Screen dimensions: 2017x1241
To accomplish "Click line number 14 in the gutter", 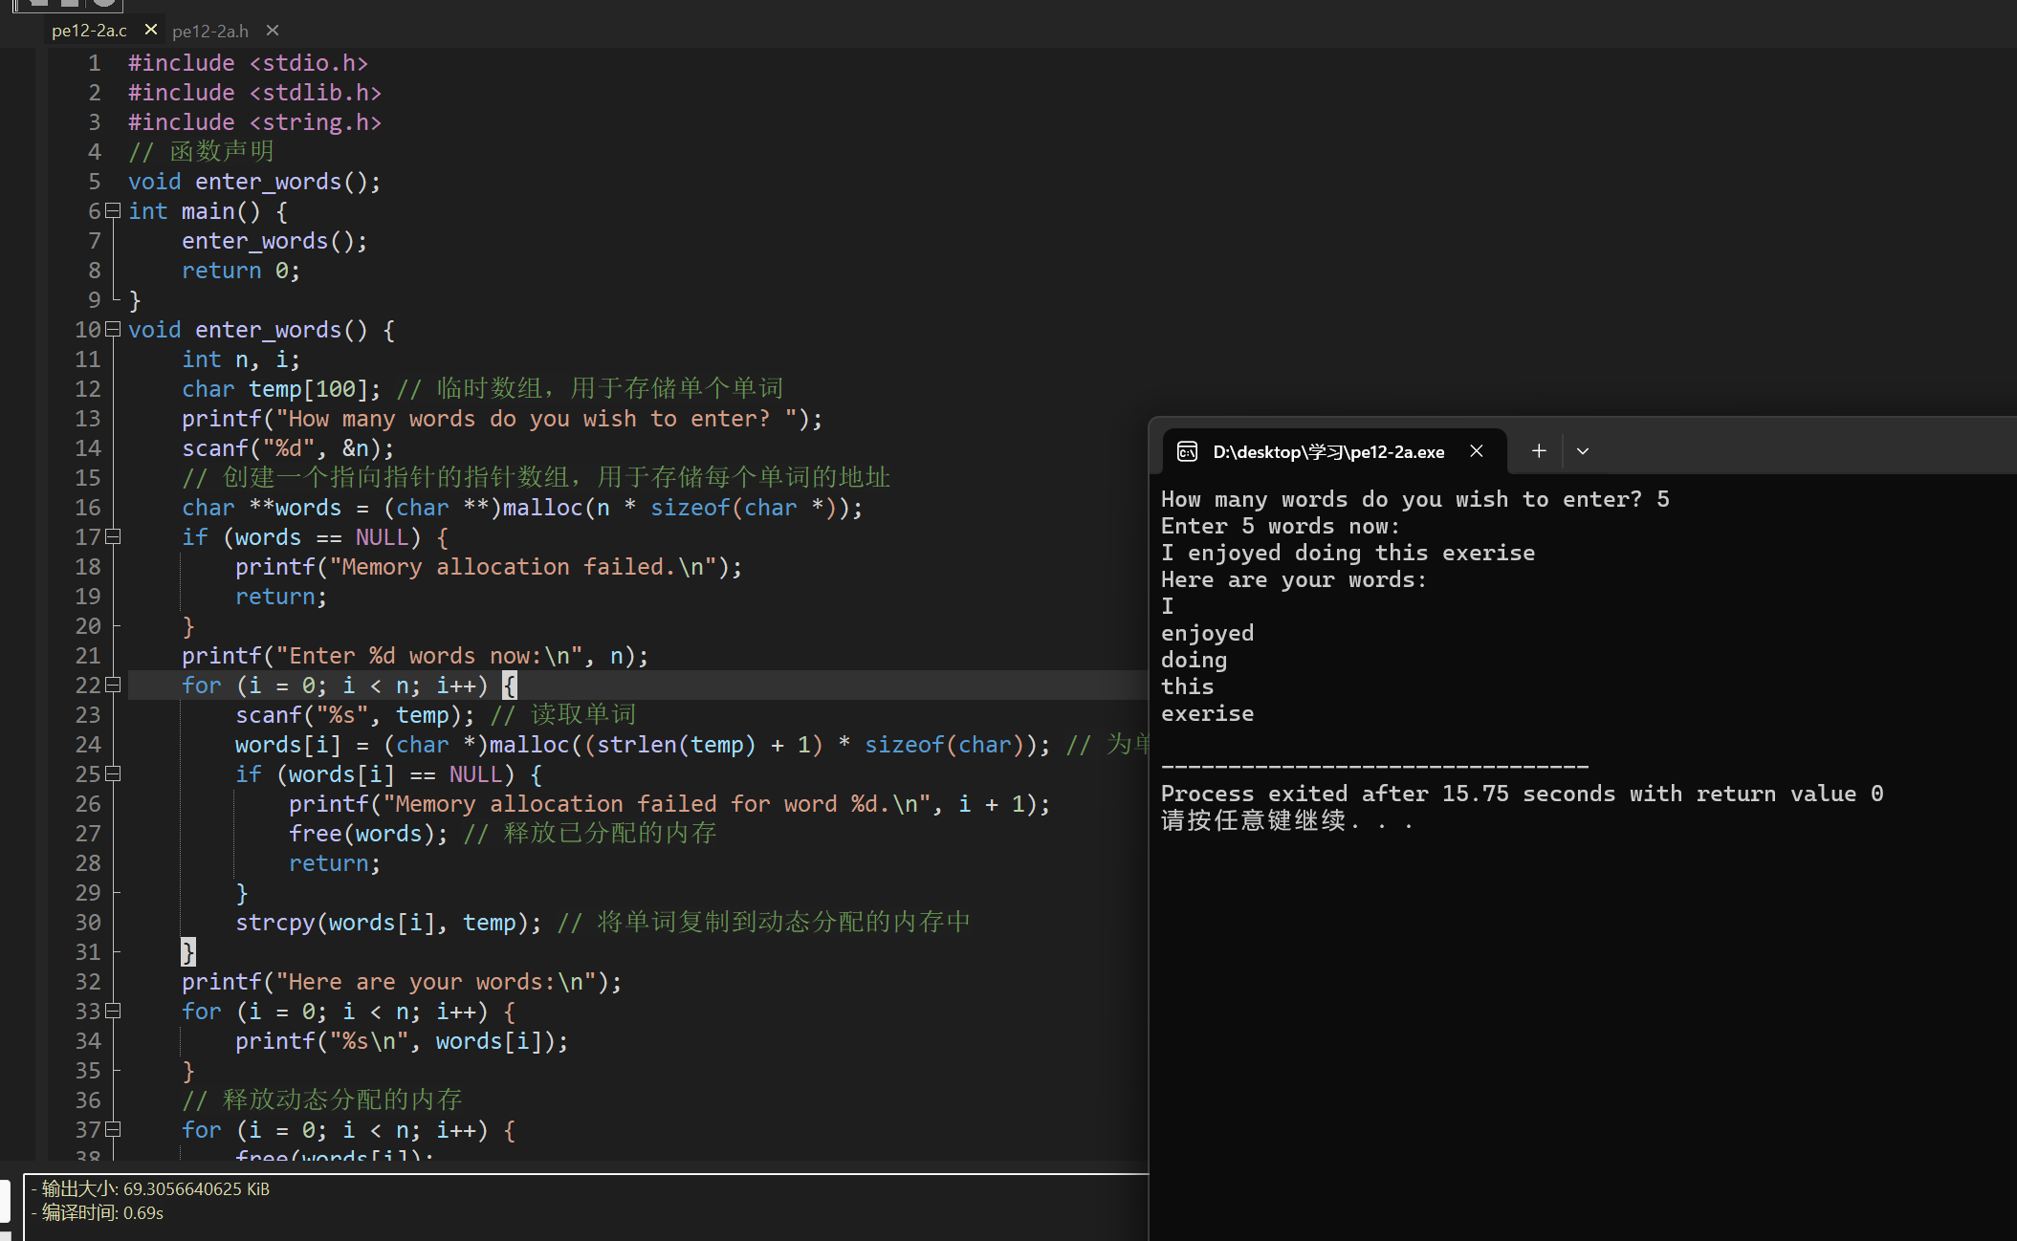I will (88, 448).
